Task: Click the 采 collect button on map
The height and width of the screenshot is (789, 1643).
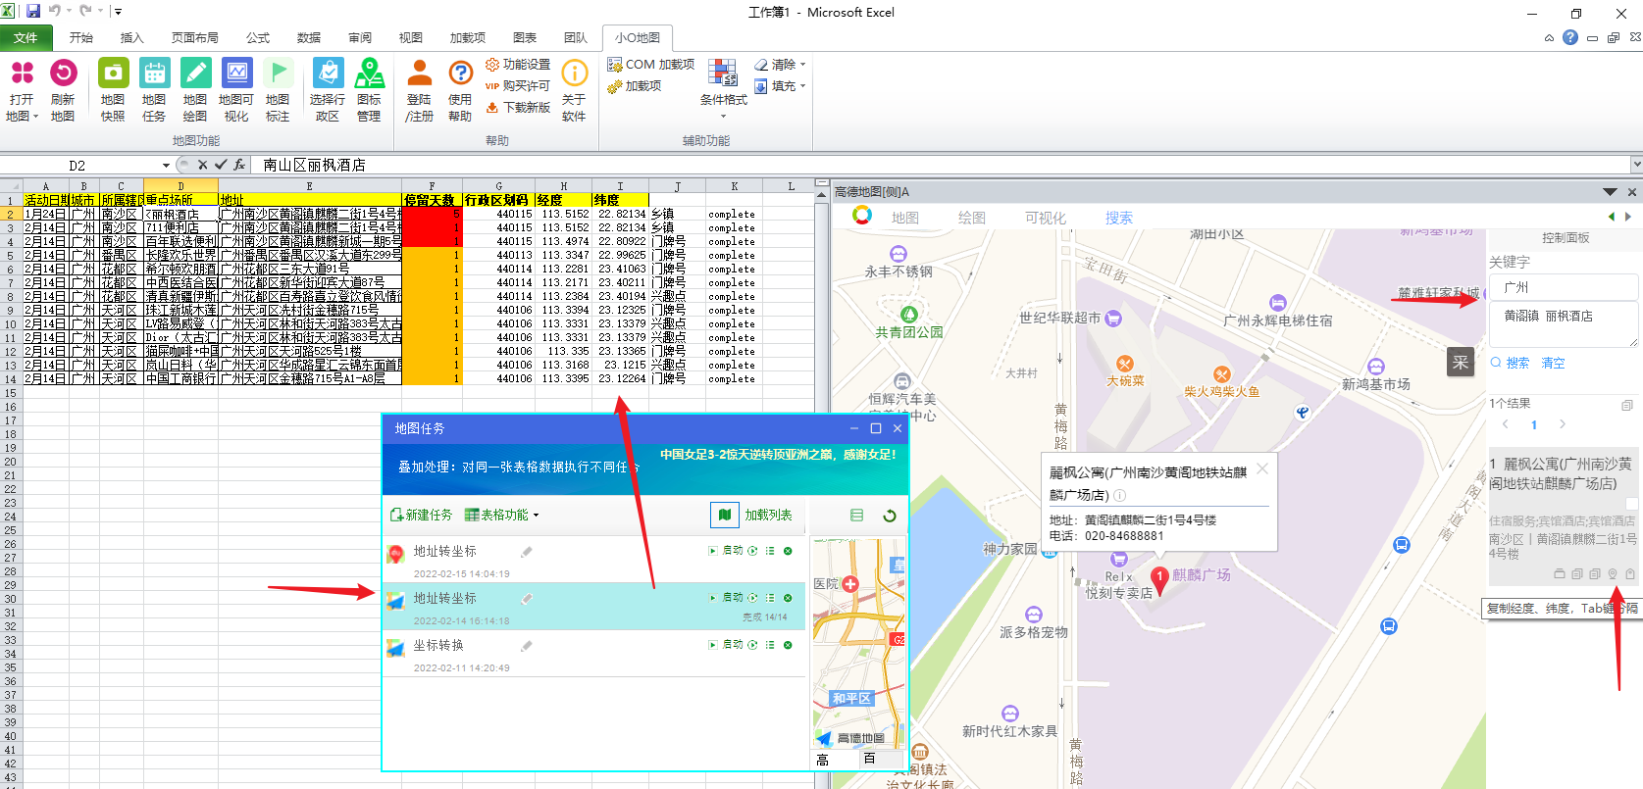Action: pyautogui.click(x=1461, y=362)
